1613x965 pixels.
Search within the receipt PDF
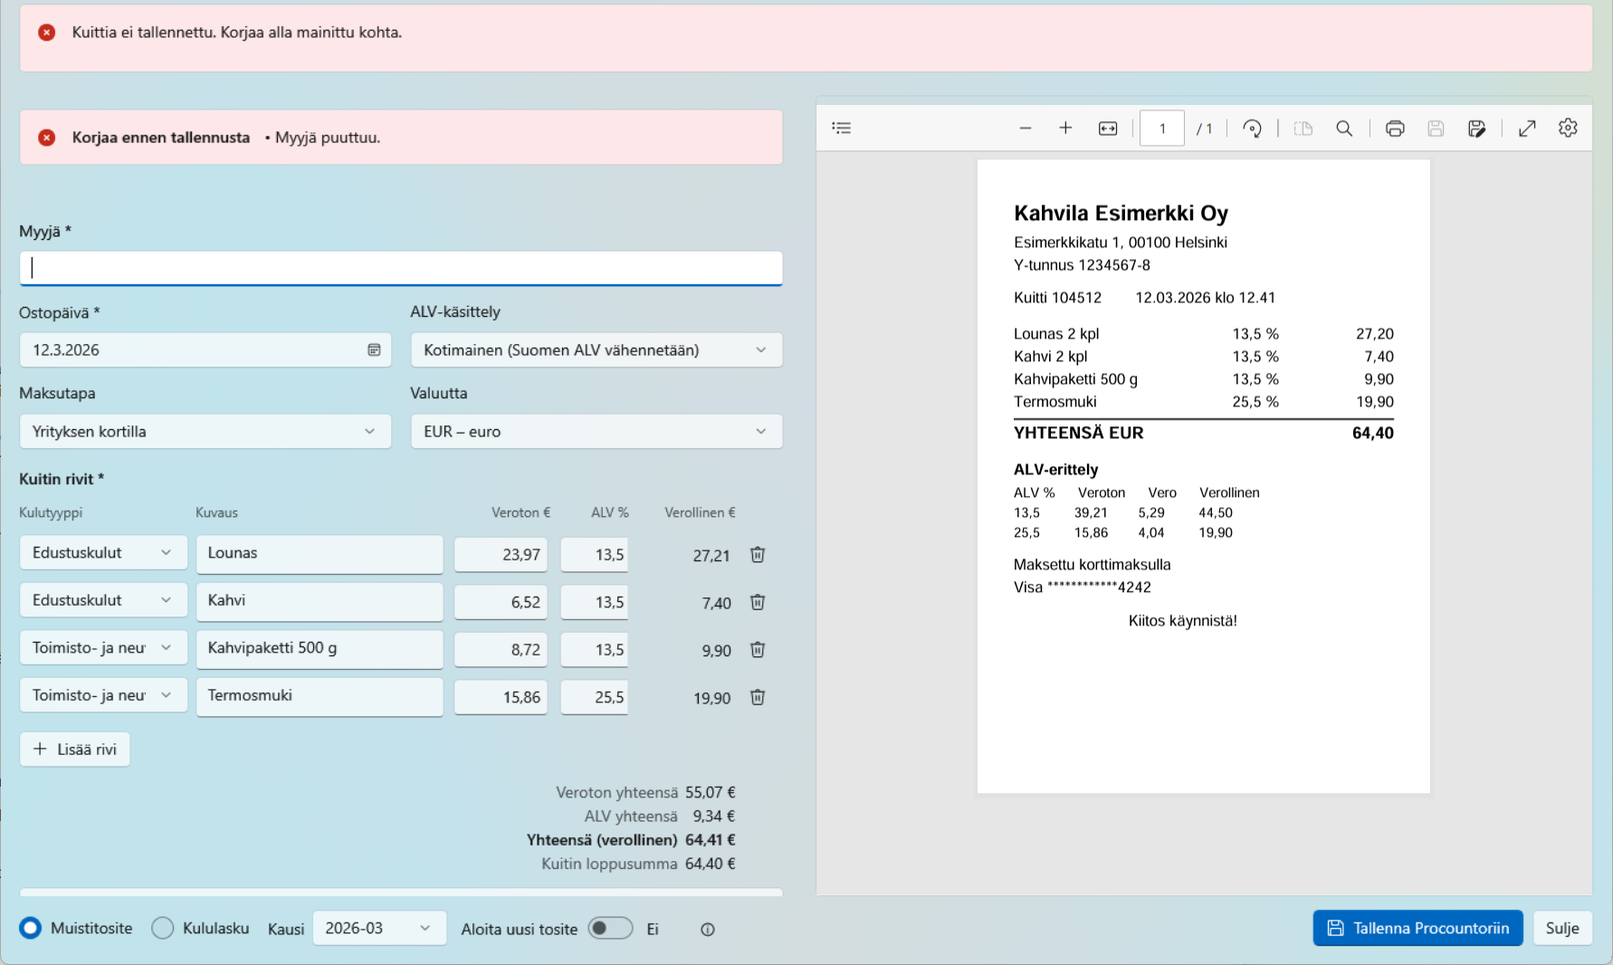tap(1344, 129)
